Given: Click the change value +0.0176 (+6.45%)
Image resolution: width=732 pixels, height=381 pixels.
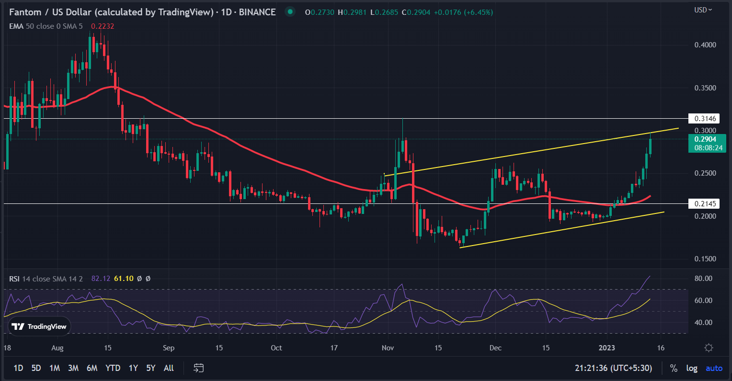Looking at the screenshot, I should pyautogui.click(x=463, y=12).
